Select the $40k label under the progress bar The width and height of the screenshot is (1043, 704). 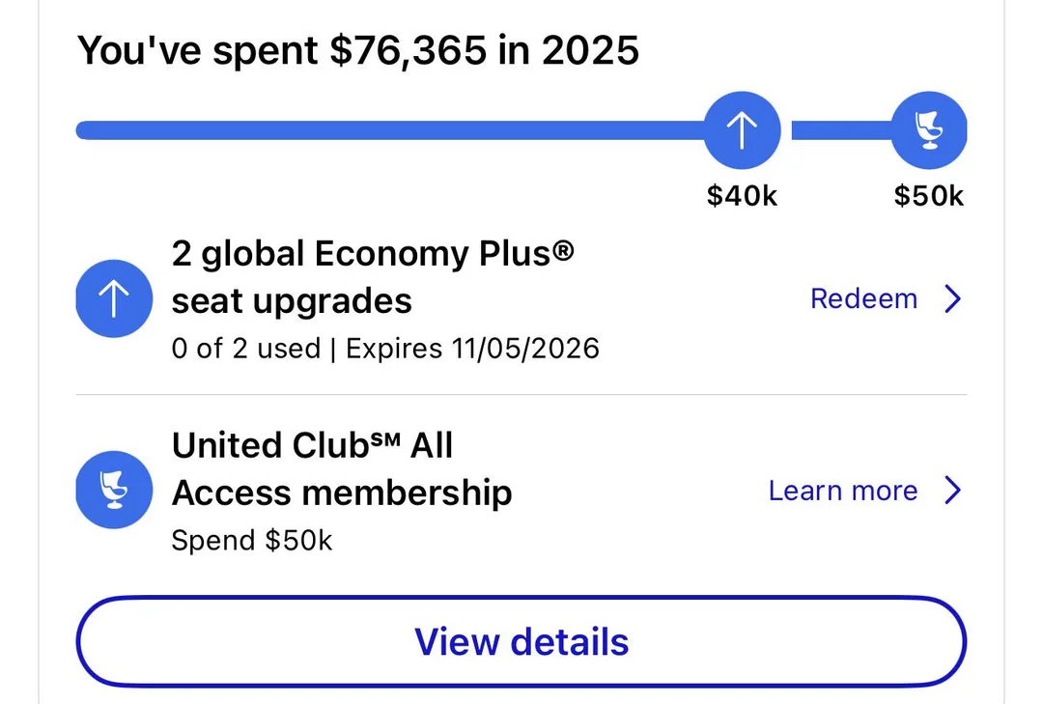point(742,196)
